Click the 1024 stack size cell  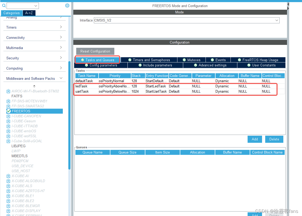[138, 91]
